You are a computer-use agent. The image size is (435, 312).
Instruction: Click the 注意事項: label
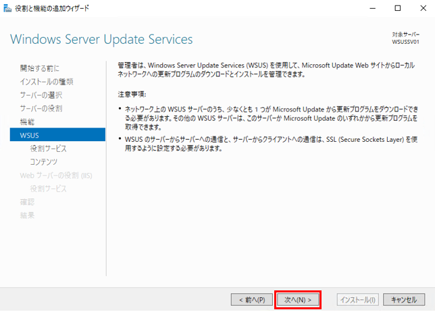132,95
